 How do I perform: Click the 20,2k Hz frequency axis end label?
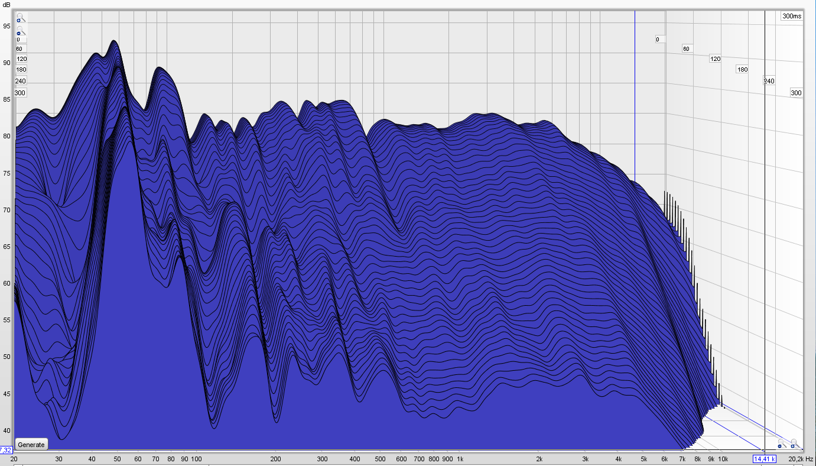pyautogui.click(x=801, y=459)
